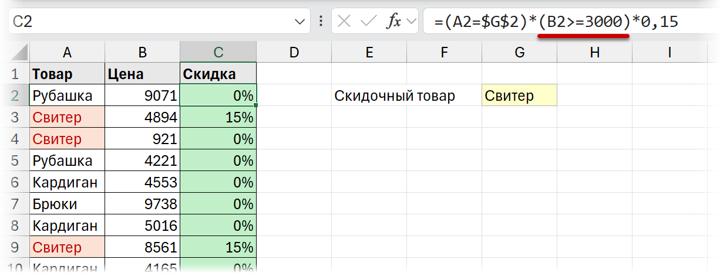Screen dimensions: 720x273
Task: Select the 15% discount cell in row 3
Action: pos(218,117)
